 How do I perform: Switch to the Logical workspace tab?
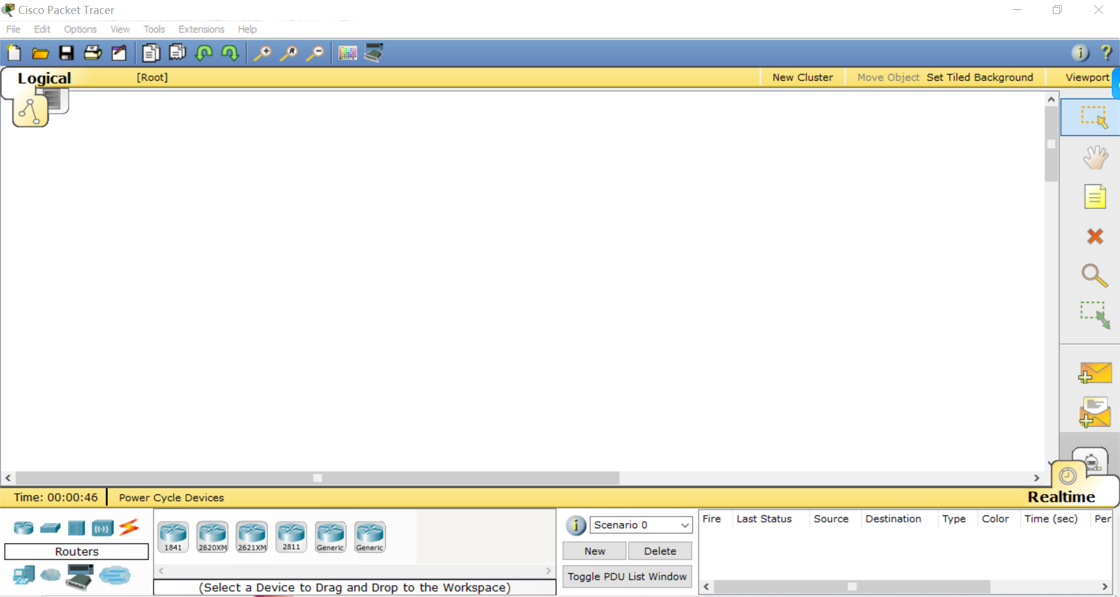tap(44, 78)
